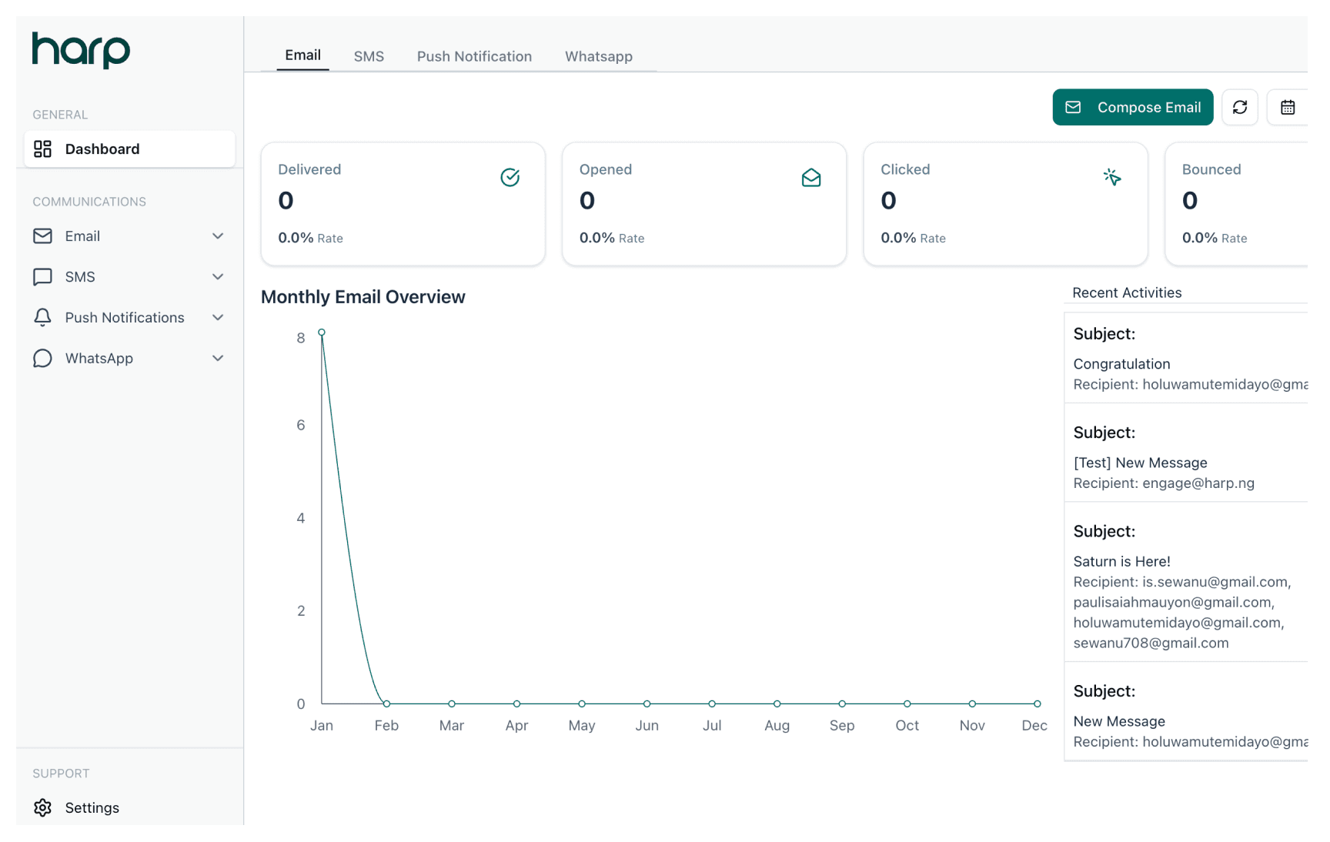Screen dimensions: 1330x842
Task: Open the Push Notification tab
Action: coord(474,55)
